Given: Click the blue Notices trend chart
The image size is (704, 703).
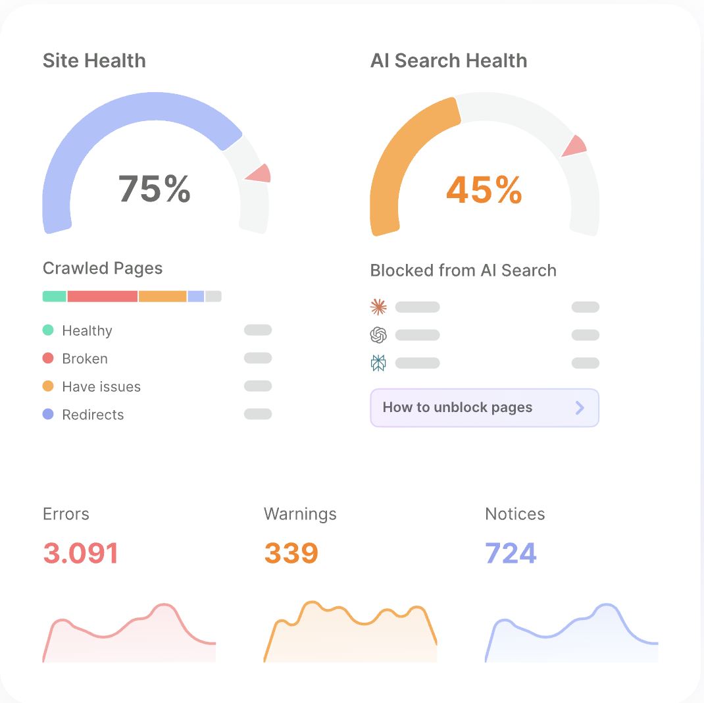Looking at the screenshot, I should click(572, 633).
